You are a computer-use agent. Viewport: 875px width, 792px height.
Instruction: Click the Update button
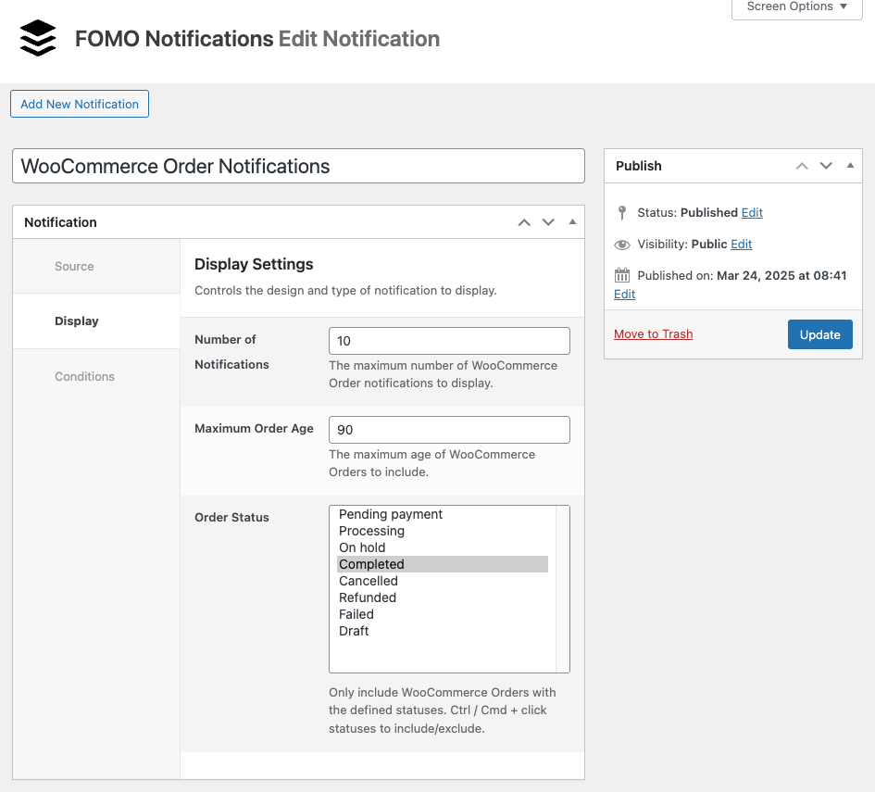pos(819,334)
